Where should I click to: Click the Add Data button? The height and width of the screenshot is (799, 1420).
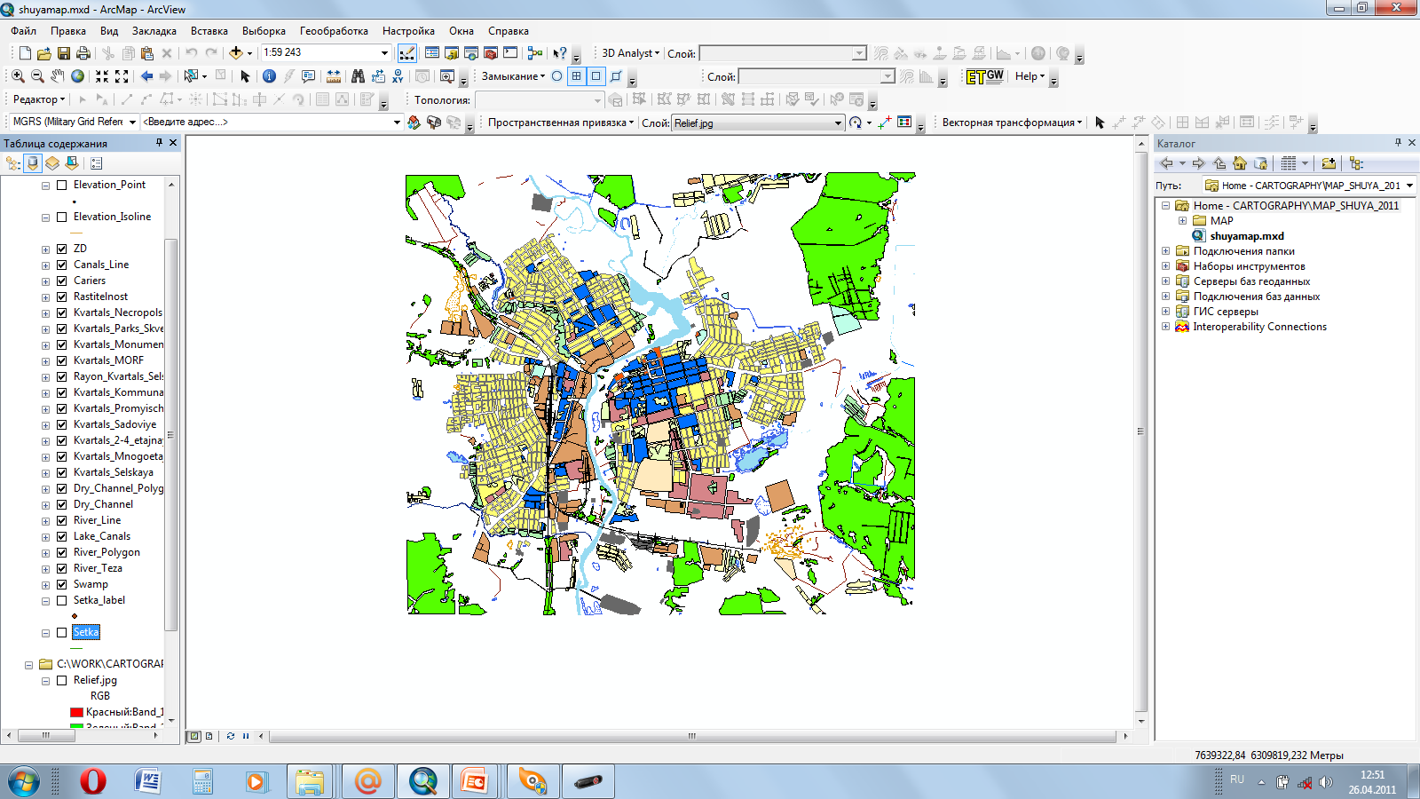click(x=236, y=53)
